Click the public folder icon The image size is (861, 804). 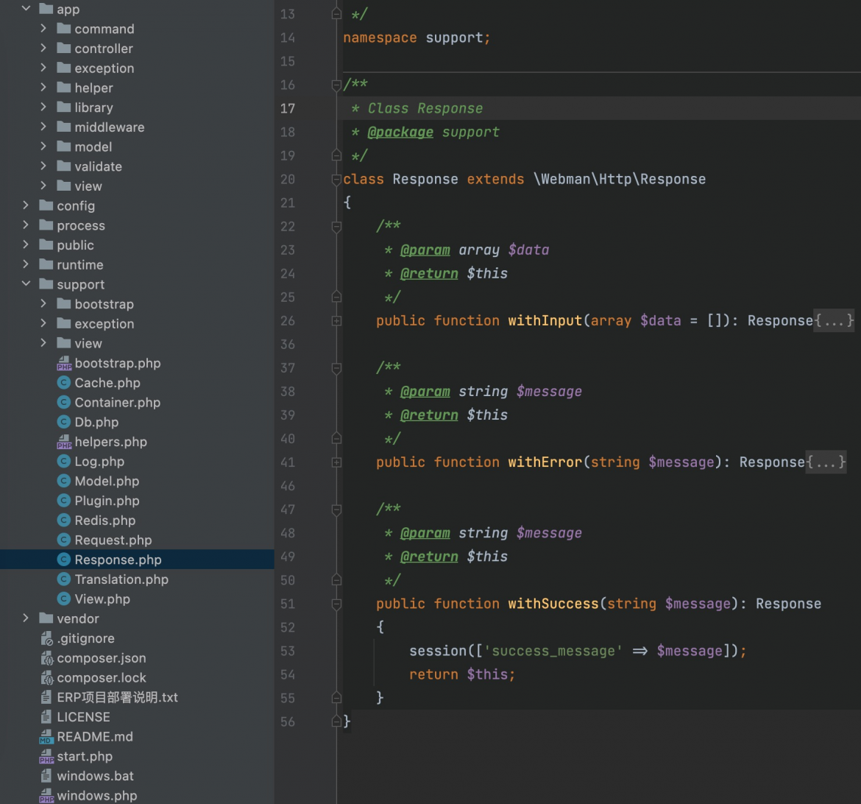(46, 244)
